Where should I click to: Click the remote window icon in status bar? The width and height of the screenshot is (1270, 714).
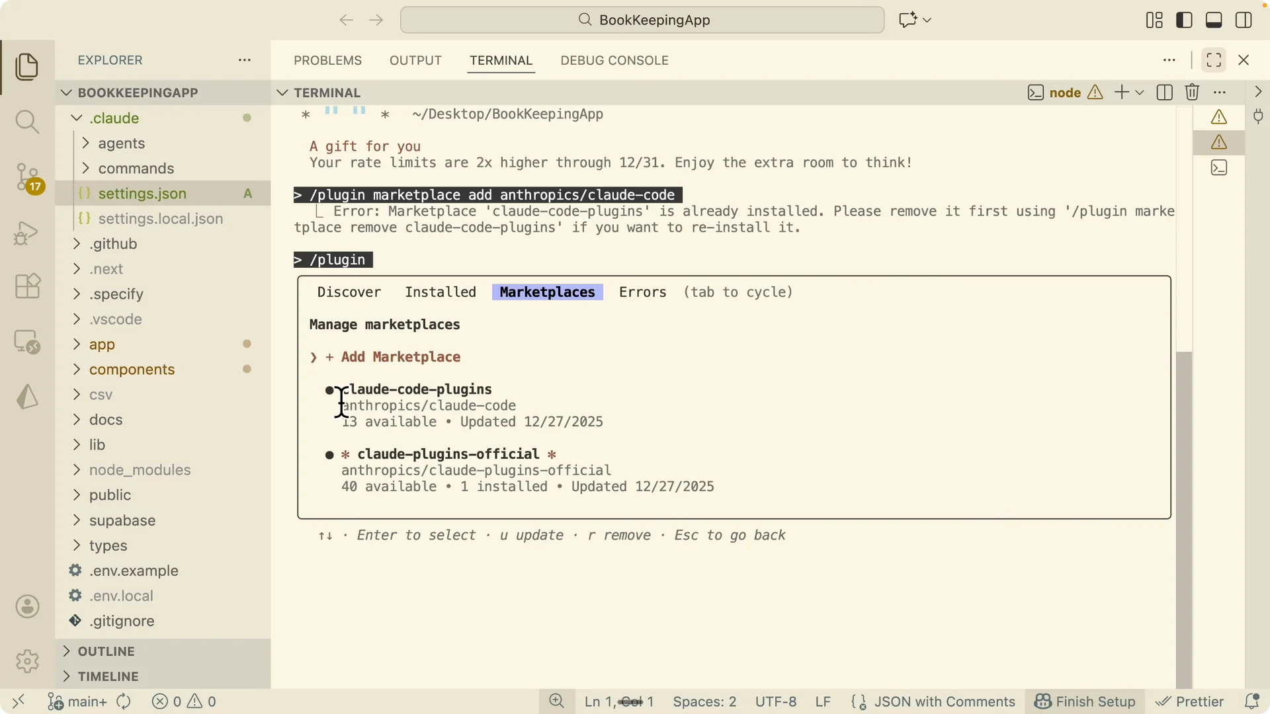19,701
